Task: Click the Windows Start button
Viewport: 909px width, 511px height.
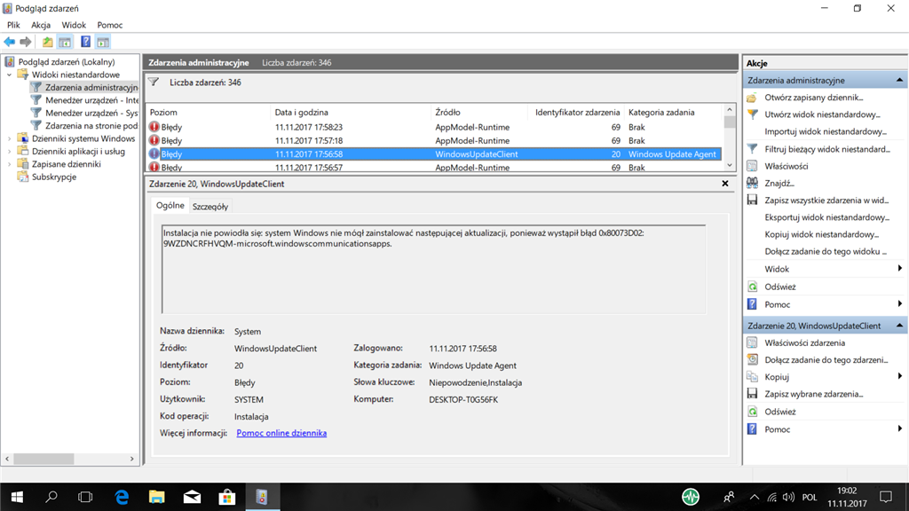Action: (17, 497)
